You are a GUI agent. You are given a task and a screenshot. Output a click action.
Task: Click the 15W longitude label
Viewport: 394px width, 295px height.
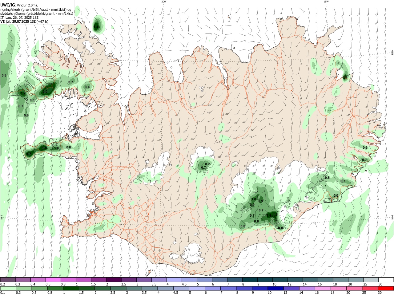pyautogui.click(x=326, y=2)
